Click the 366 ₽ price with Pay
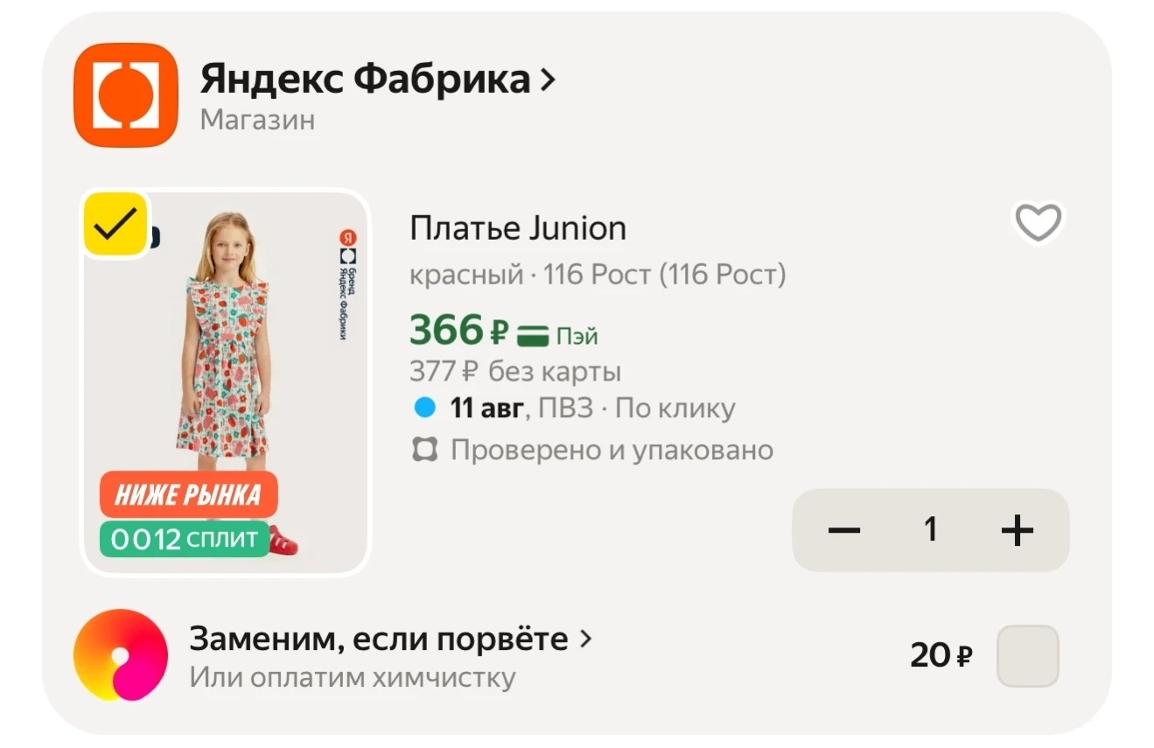Image resolution: width=1154 pixels, height=748 pixels. pyautogui.click(x=504, y=331)
